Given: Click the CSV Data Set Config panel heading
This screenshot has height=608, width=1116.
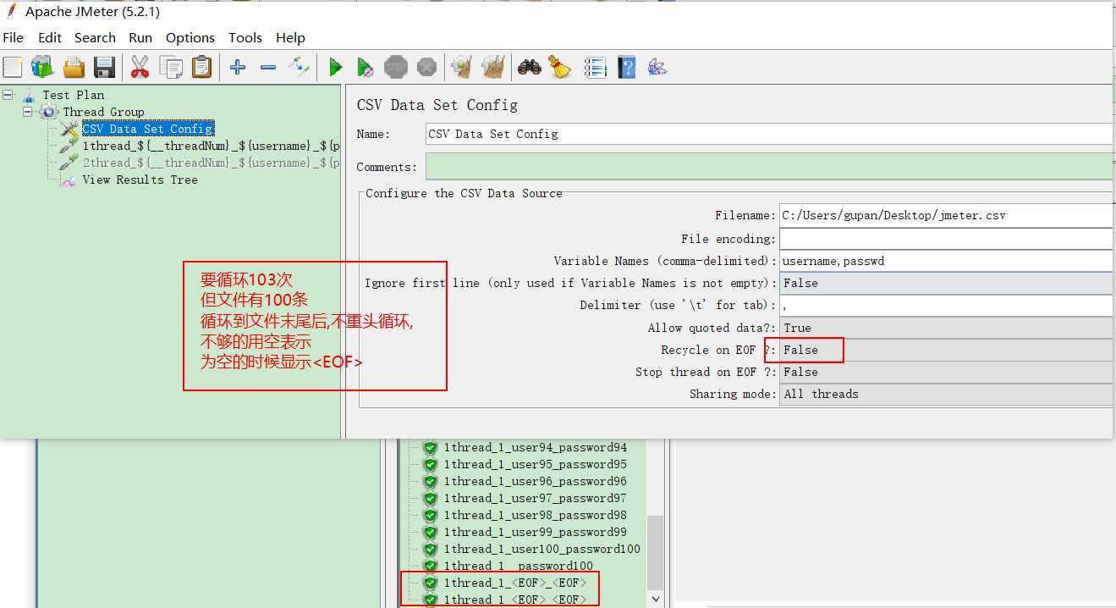Looking at the screenshot, I should 437,105.
